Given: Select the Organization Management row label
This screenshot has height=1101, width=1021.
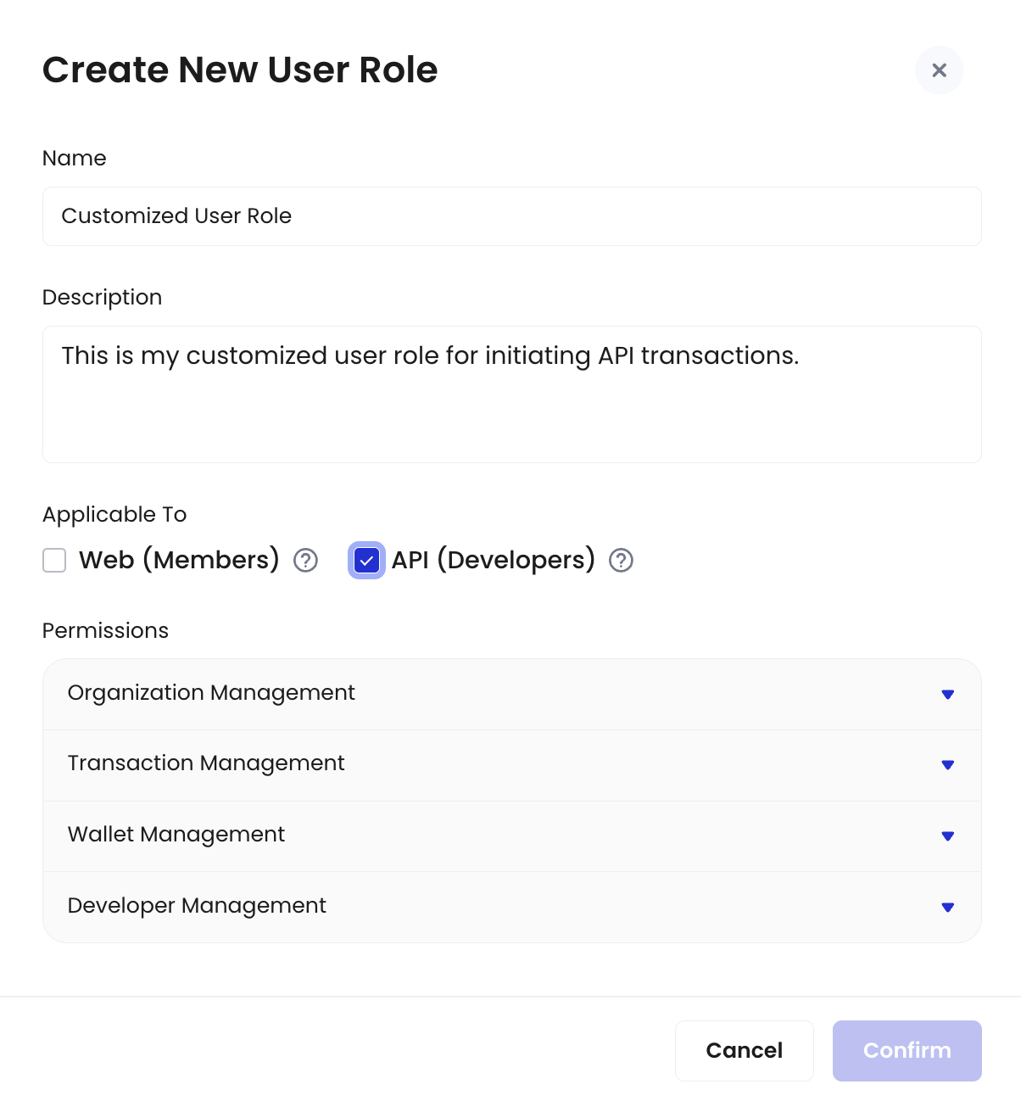Looking at the screenshot, I should 211,694.
